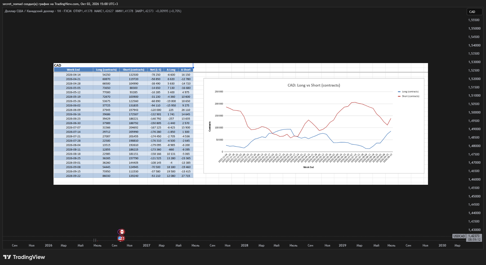Image resolution: width=486 pixels, height=265 pixels.
Task: Click the FXCM source label in header
Action: click(x=68, y=11)
